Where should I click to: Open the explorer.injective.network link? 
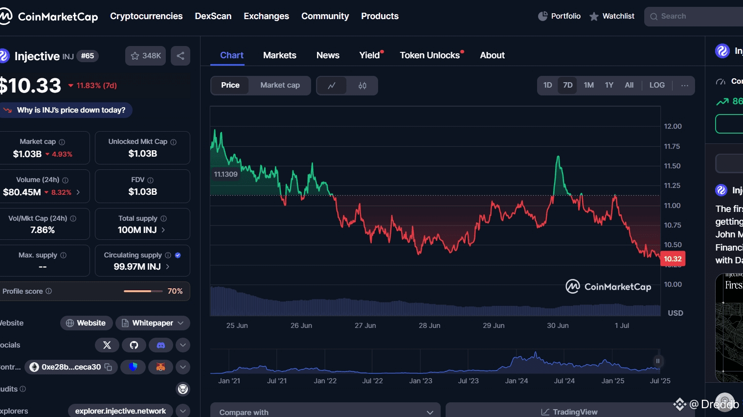120,411
